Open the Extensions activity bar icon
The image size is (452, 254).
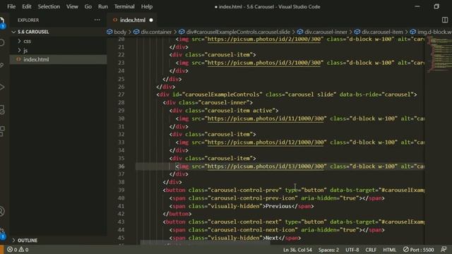[x=2, y=131]
